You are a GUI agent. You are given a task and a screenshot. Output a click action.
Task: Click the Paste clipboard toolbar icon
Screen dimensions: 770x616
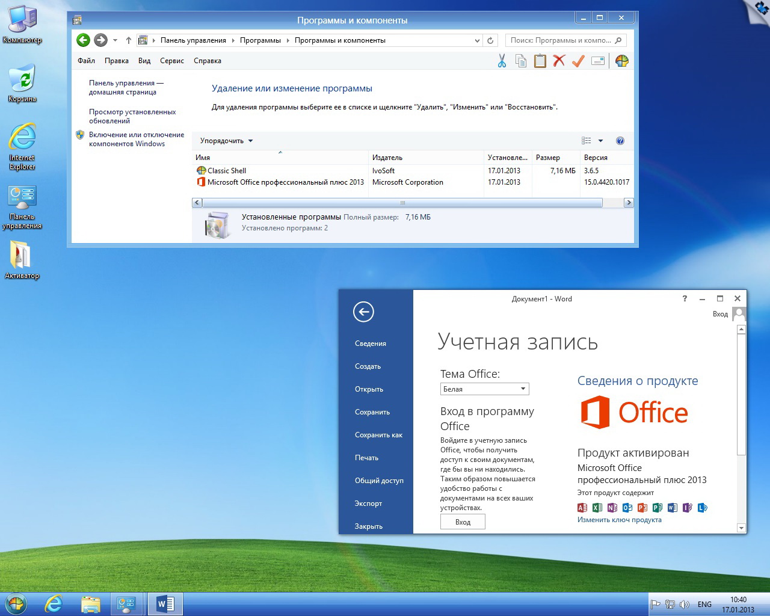540,61
